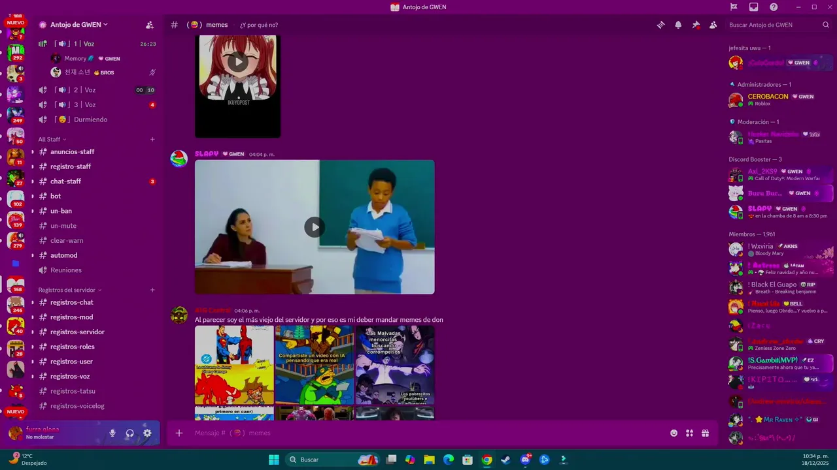Open the Discord help icon
837x470 pixels.
click(774, 7)
